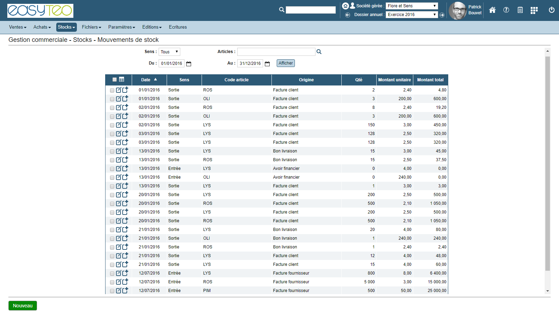Image resolution: width=559 pixels, height=314 pixels.
Task: Click the vertical scrollbar thumb
Action: 547,163
